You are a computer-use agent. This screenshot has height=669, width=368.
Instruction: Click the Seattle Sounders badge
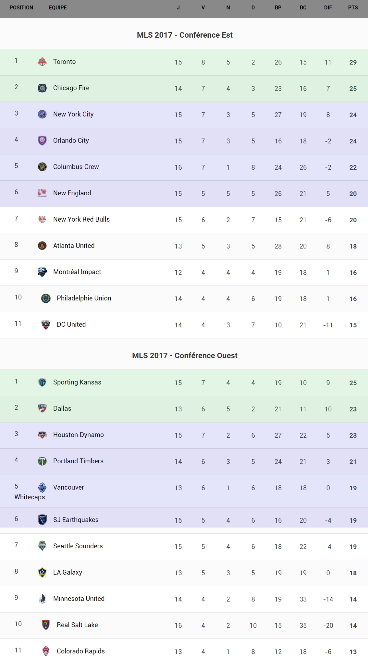point(42,546)
